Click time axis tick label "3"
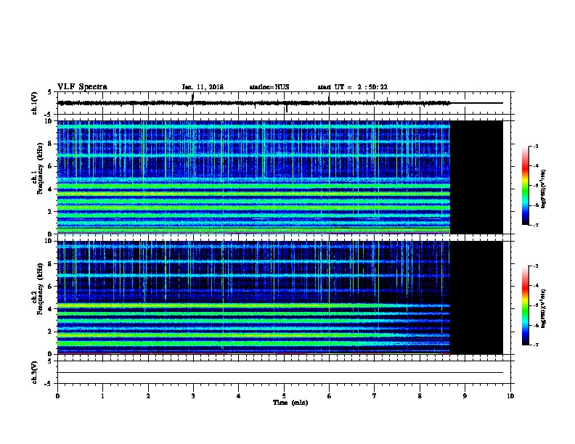 193,396
